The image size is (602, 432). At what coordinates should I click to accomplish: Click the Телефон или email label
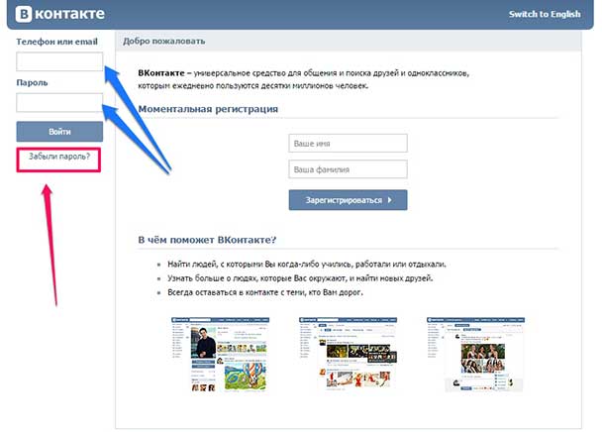coord(57,43)
